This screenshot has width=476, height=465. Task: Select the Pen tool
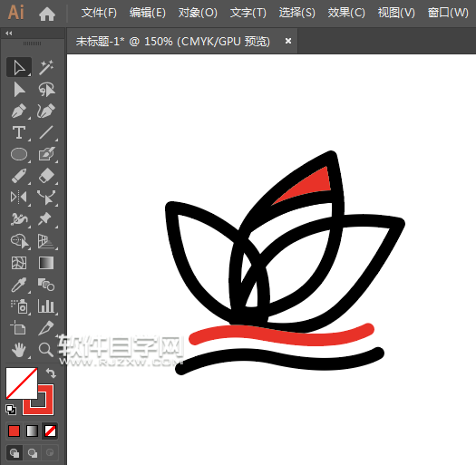[19, 111]
